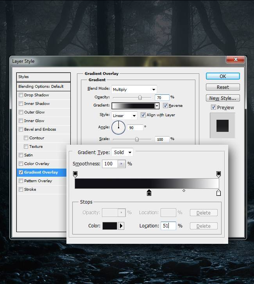The width and height of the screenshot is (254, 284).
Task: Click the right opacity stop above gradient
Action: [x=218, y=174]
